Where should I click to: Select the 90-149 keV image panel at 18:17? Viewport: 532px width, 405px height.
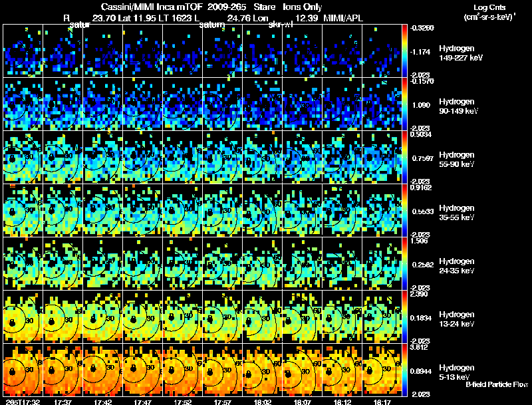click(x=382, y=104)
